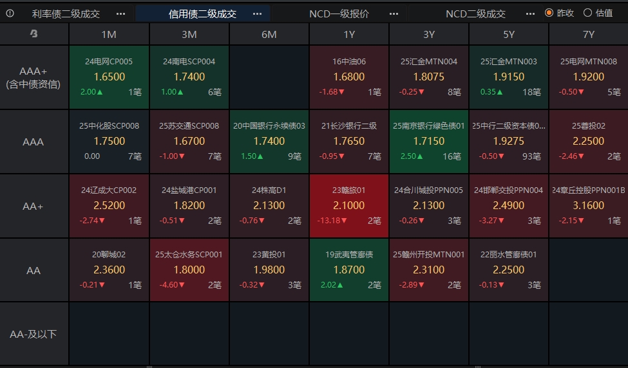Open the 24章丘控股PPN001B cell

[x=588, y=206]
